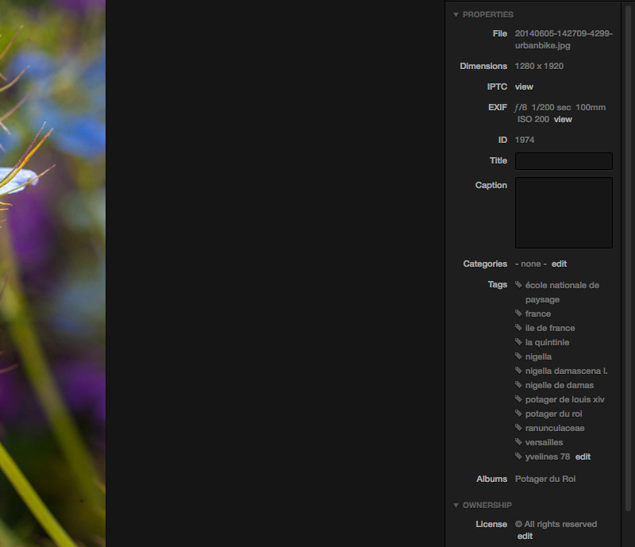
Task: Select the 'ranunculaceae' tag text
Action: tap(555, 428)
